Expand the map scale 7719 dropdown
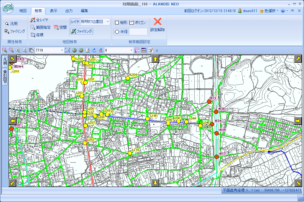 (x=62, y=50)
